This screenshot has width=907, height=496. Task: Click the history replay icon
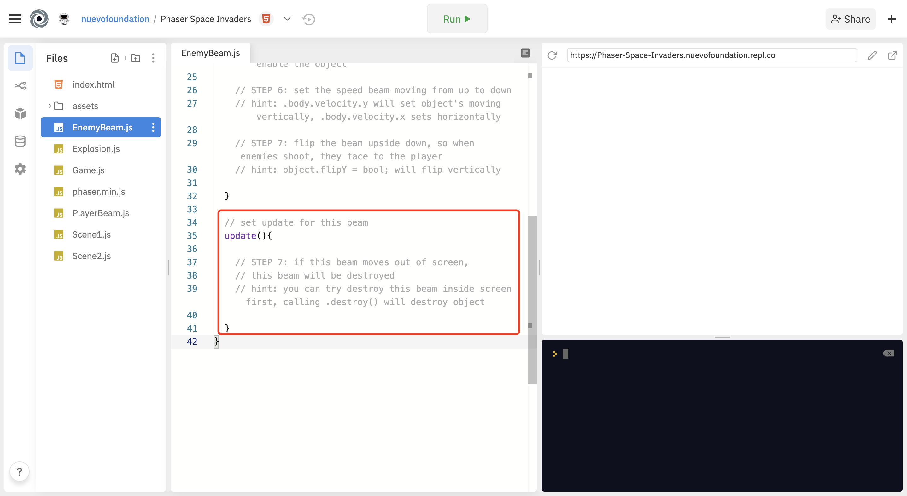pos(308,19)
